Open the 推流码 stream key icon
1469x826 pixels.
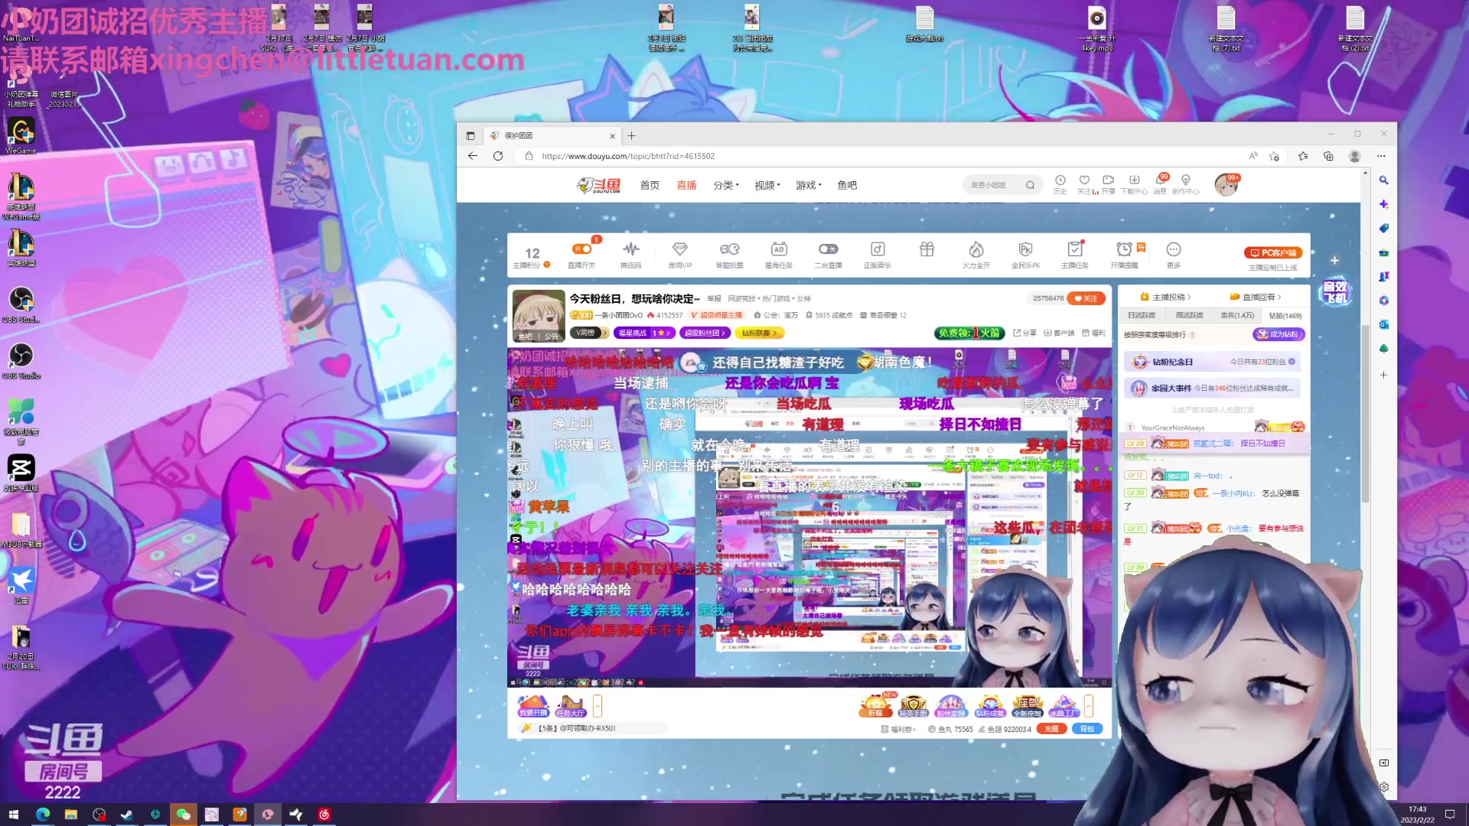click(630, 249)
